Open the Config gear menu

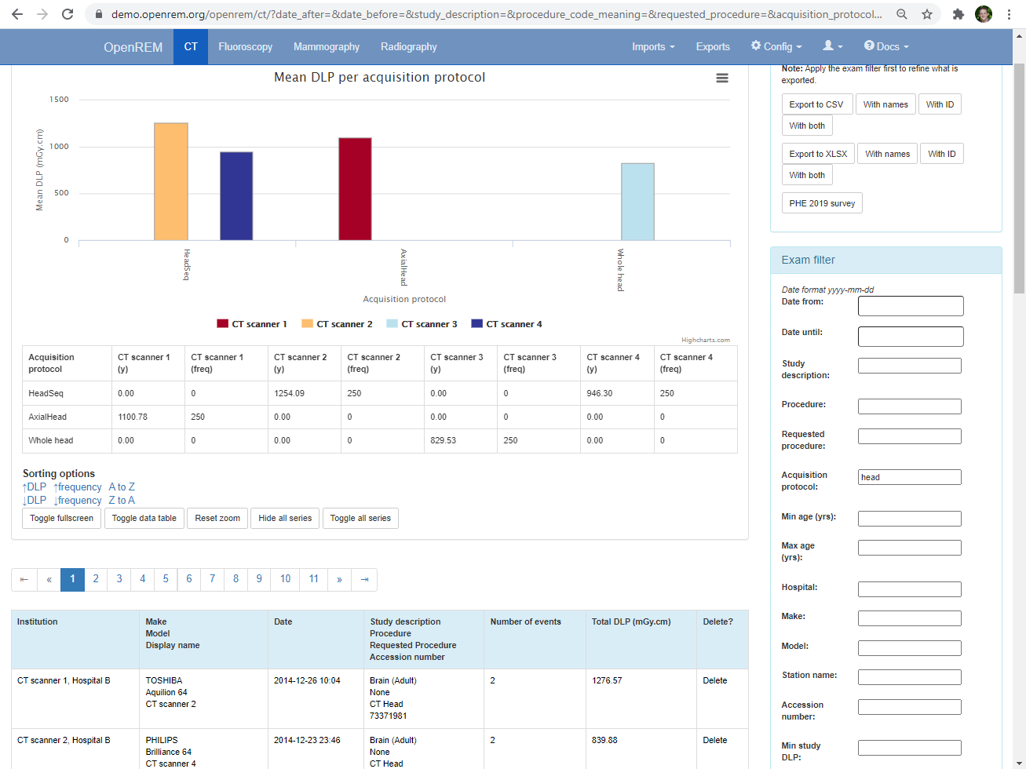tap(776, 46)
